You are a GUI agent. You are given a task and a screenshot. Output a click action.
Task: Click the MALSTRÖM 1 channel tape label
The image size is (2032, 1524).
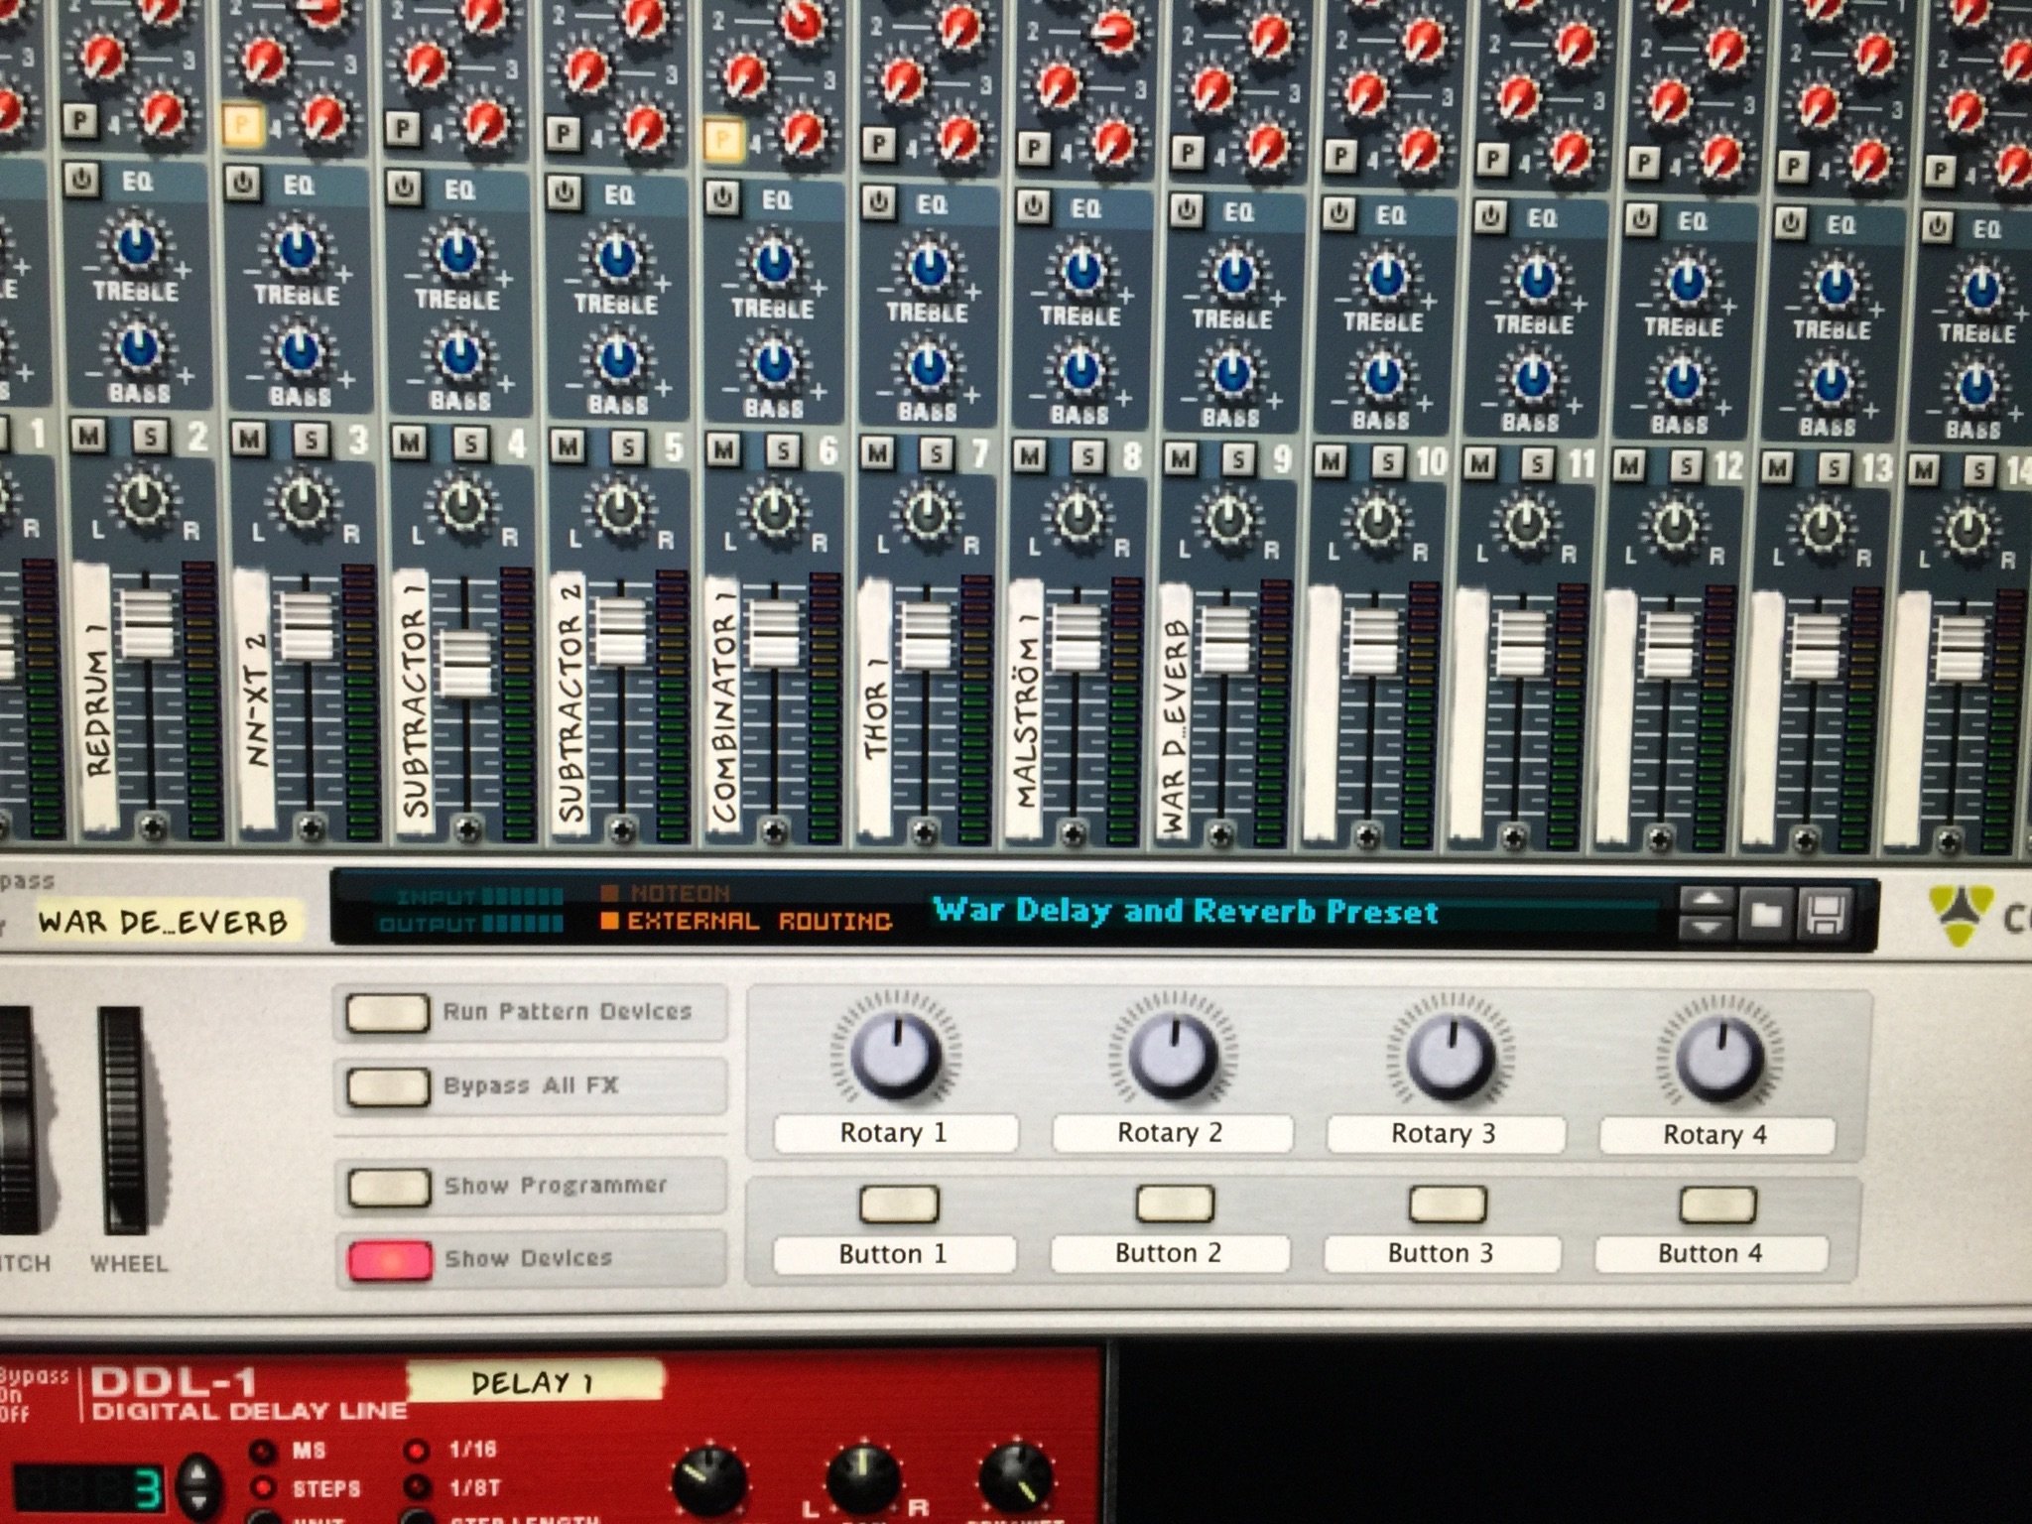click(x=1026, y=709)
